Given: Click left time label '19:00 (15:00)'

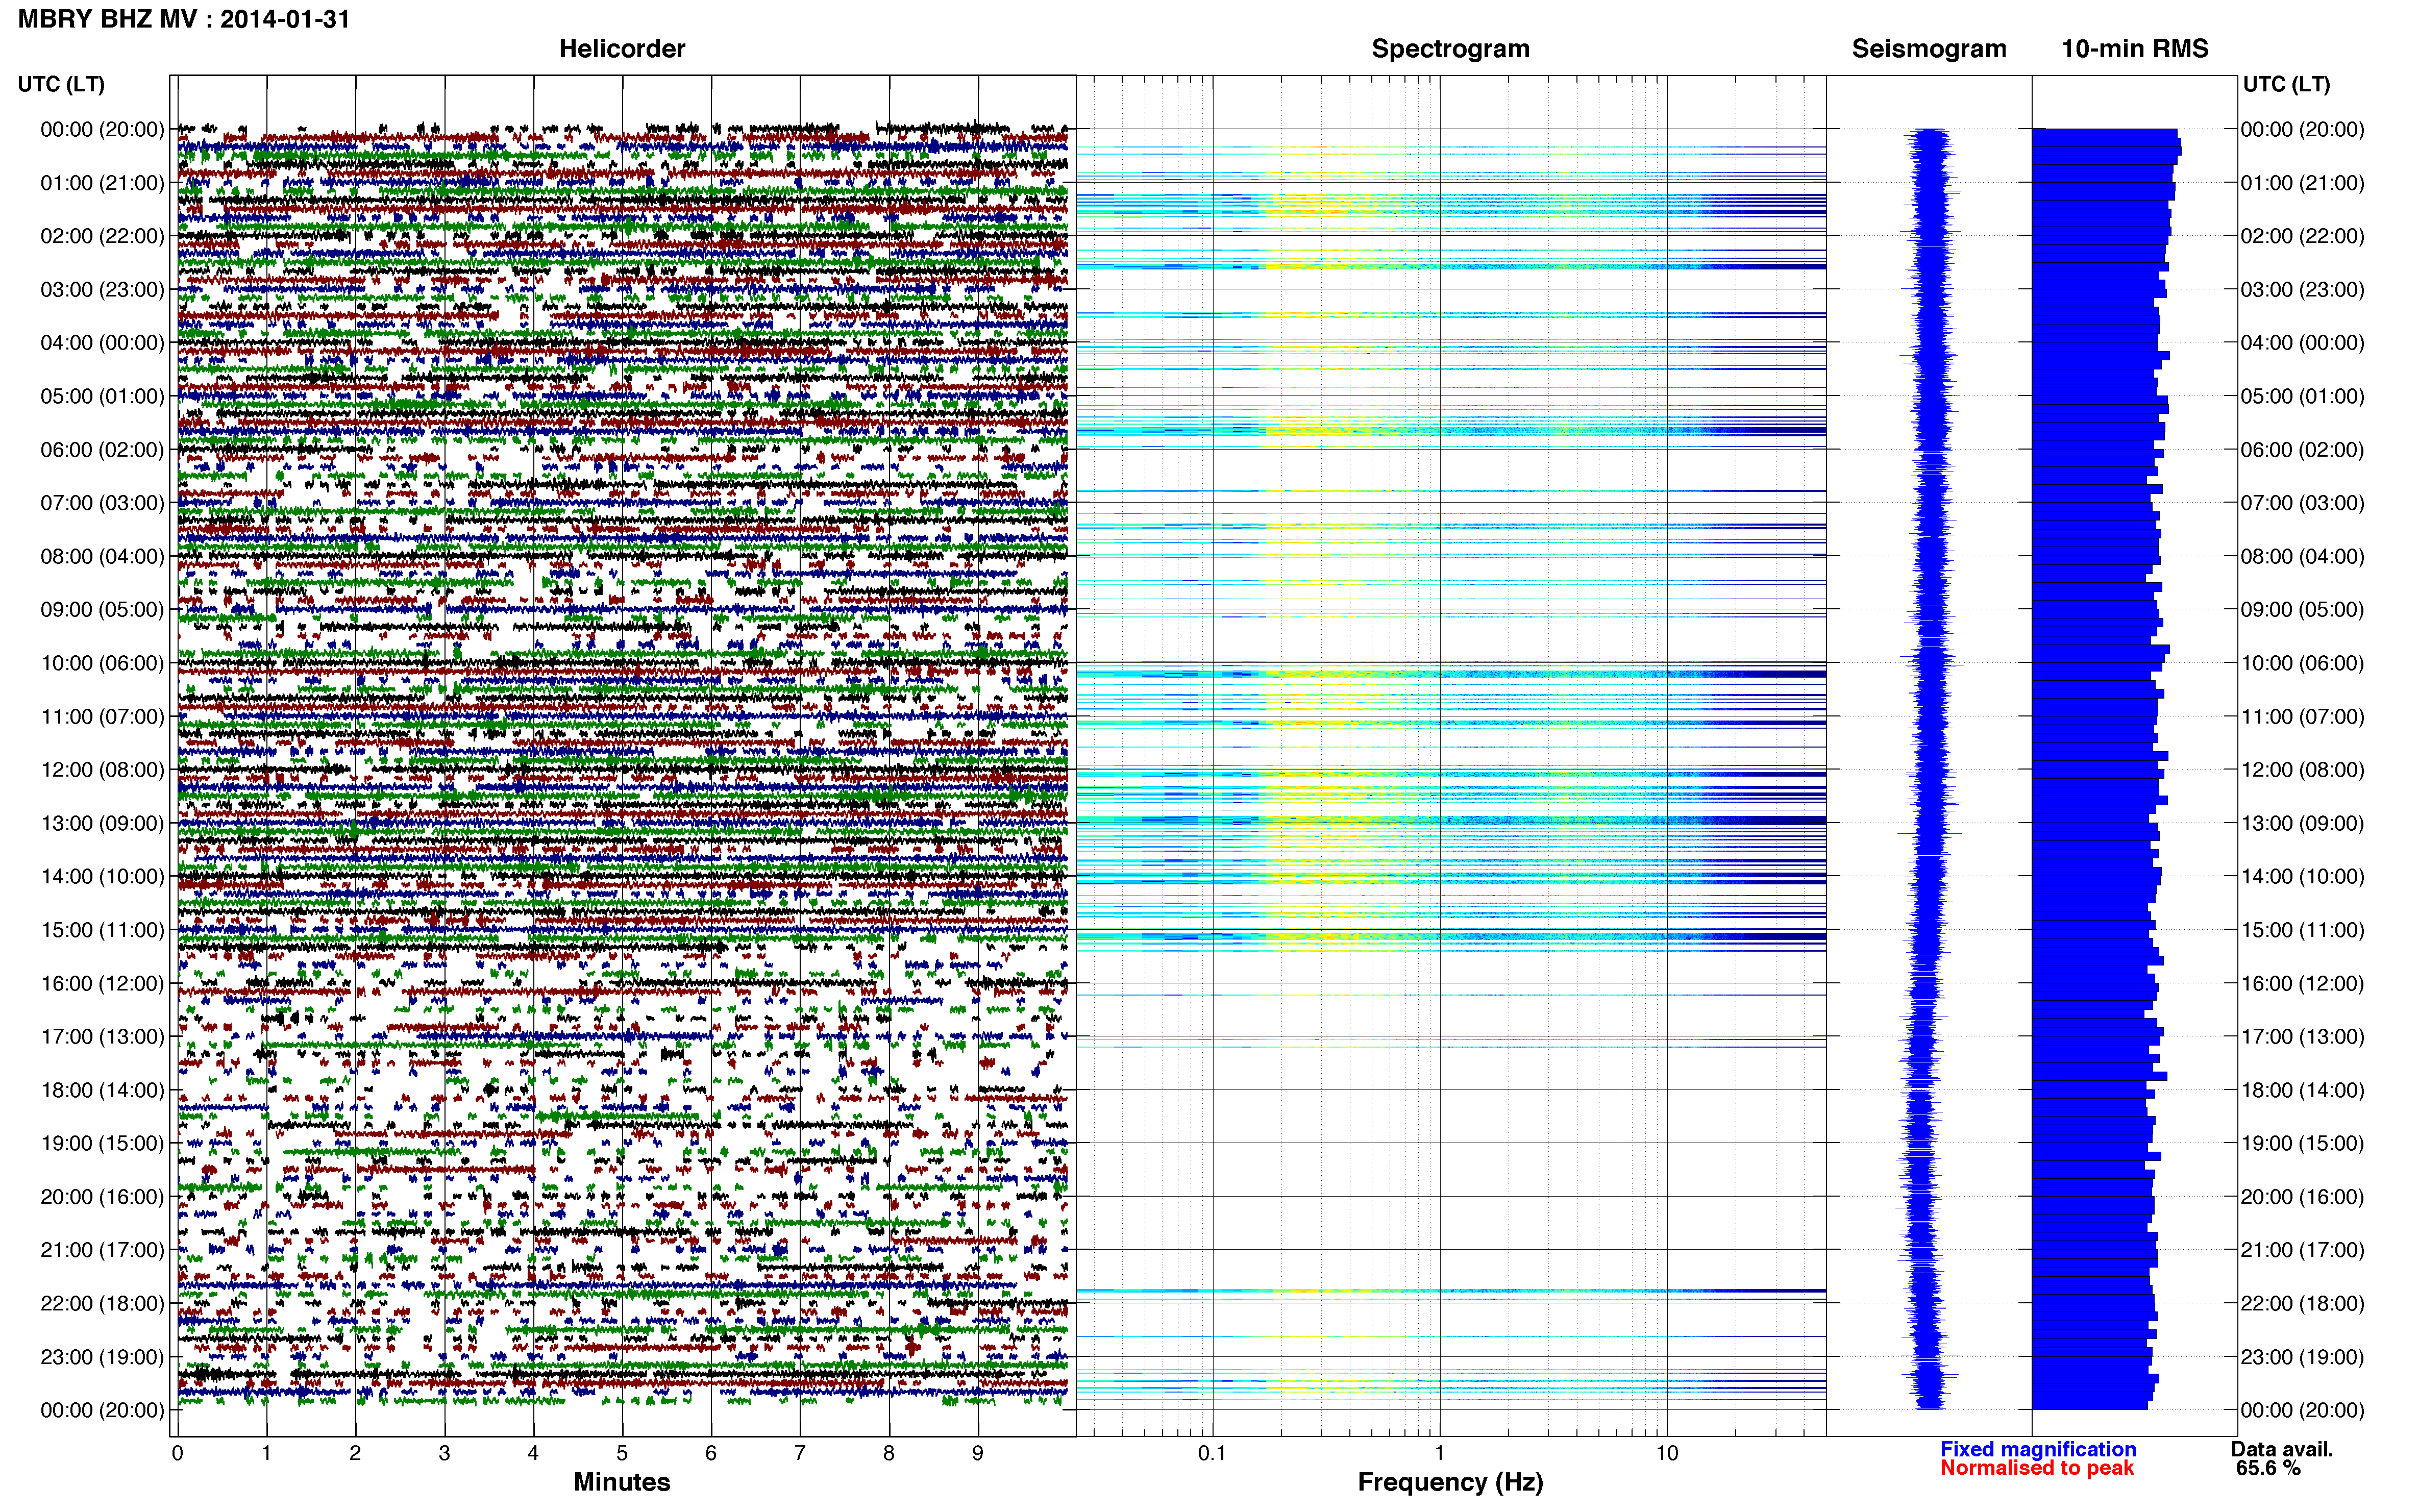Looking at the screenshot, I should click(102, 1143).
